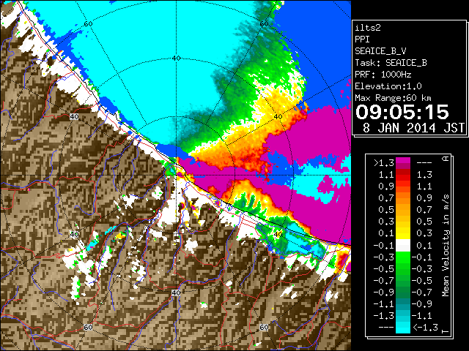Click the bright cyan bottom swatch of the scale
469x351 pixels.
[403, 328]
